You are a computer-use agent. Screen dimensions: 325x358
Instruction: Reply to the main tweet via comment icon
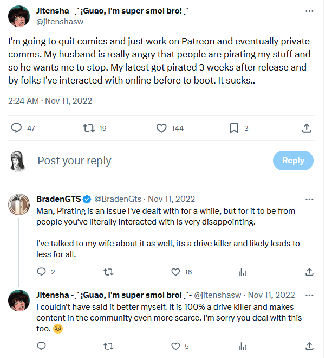16,128
